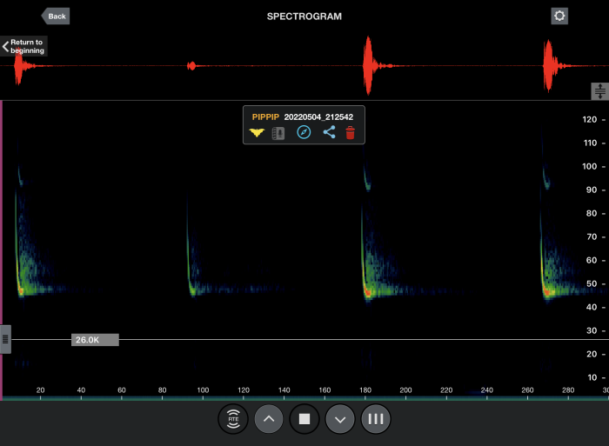Open the voice memo notebook icon
The width and height of the screenshot is (609, 446).
[x=278, y=133]
